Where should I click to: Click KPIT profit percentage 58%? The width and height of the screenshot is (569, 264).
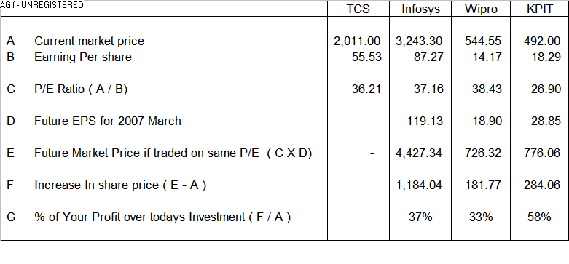point(539,217)
